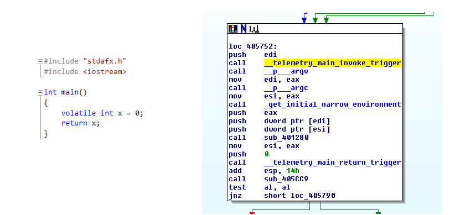Collapse the main() function outline toggle
Screen dimensions: 455x215
pos(40,92)
